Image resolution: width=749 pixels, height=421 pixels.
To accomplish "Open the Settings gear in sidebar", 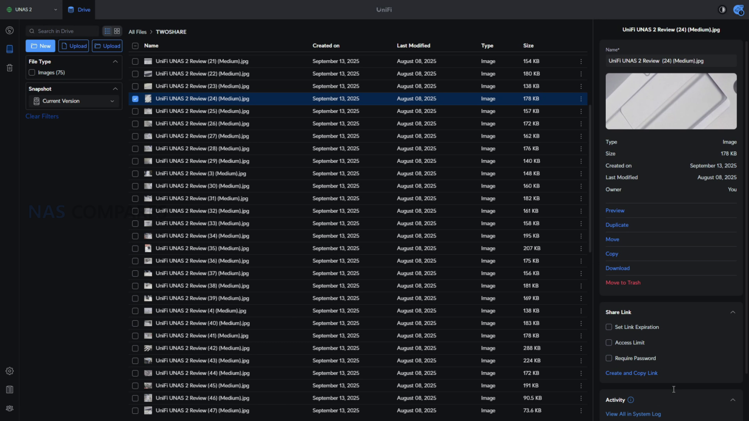I will point(9,371).
